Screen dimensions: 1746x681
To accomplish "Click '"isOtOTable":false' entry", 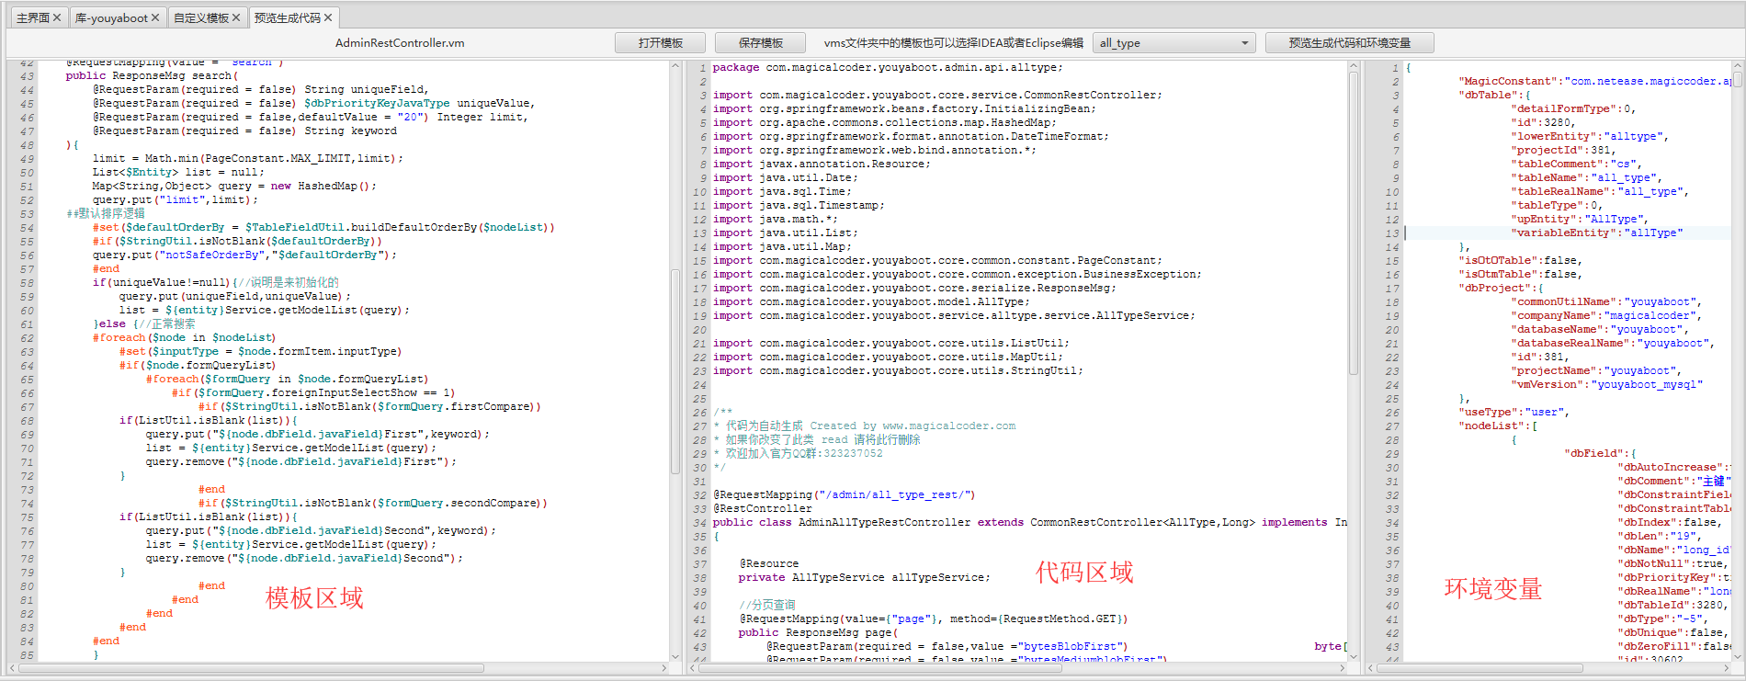I will click(1520, 260).
